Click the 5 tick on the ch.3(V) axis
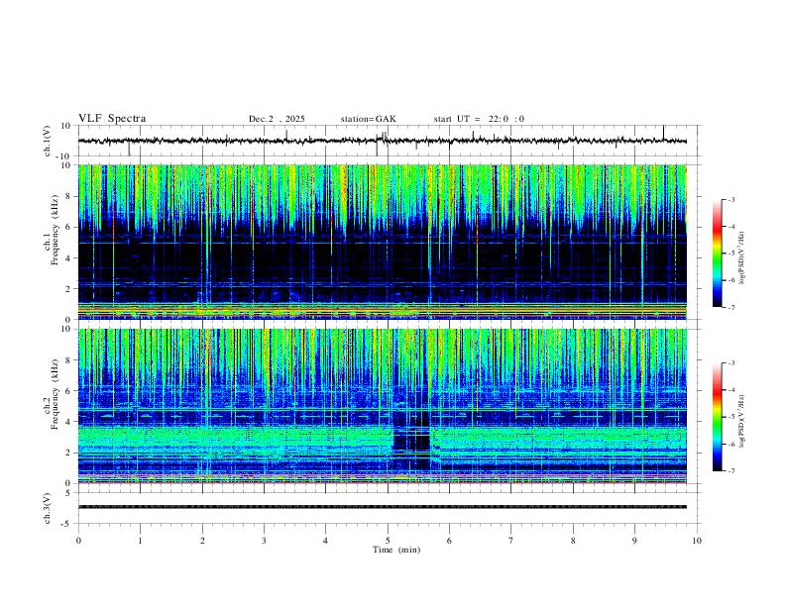The height and width of the screenshot is (606, 785). 68,493
